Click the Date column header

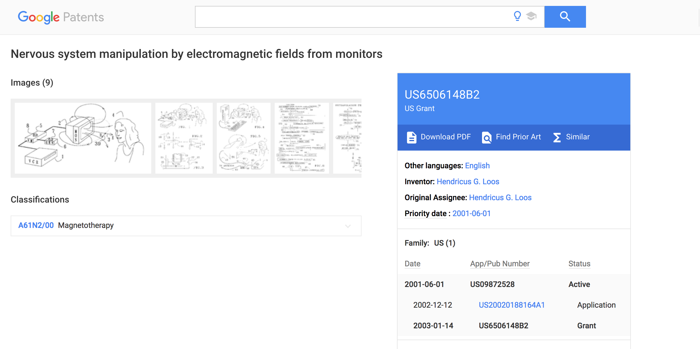pos(412,264)
